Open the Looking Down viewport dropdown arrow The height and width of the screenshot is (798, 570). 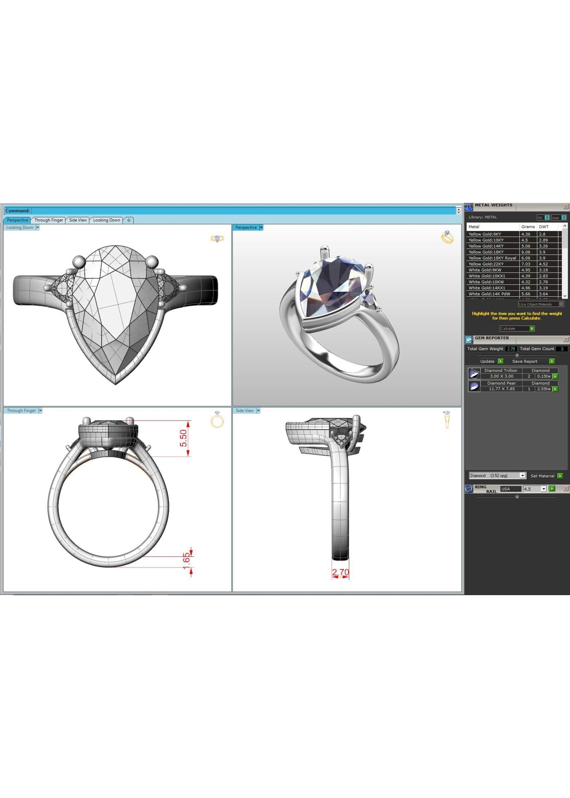coord(38,227)
